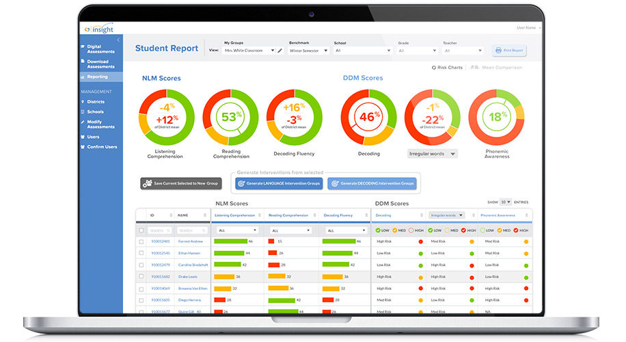Click the printer icon in Print Report
The height and width of the screenshot is (342, 626).
tap(498, 51)
